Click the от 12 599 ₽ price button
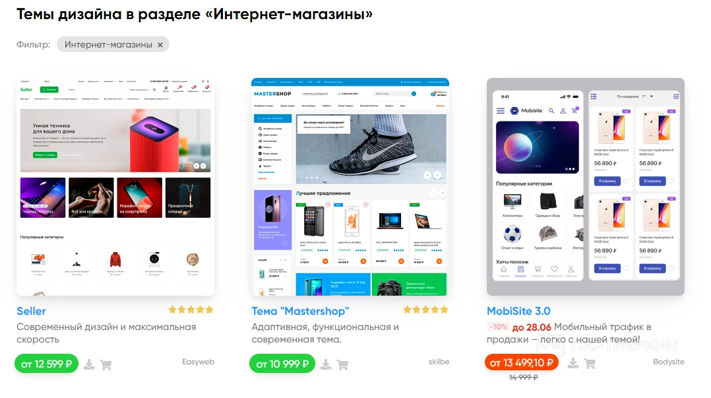Screen dimensions: 711x398 pos(46,364)
